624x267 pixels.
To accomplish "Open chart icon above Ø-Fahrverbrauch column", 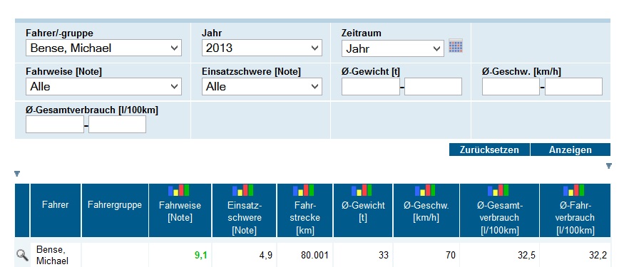I will click(x=574, y=190).
